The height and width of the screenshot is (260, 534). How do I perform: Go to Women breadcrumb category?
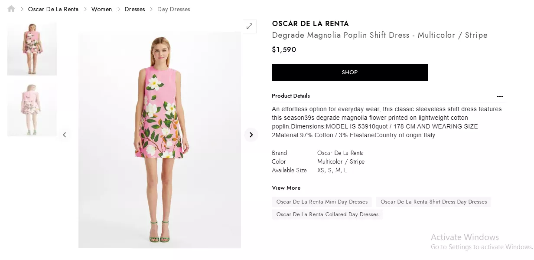(101, 9)
